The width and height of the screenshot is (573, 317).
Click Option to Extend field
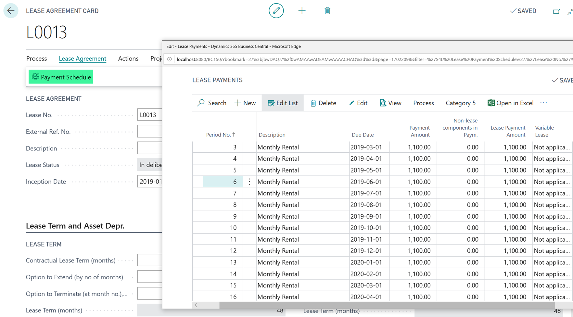click(x=150, y=277)
